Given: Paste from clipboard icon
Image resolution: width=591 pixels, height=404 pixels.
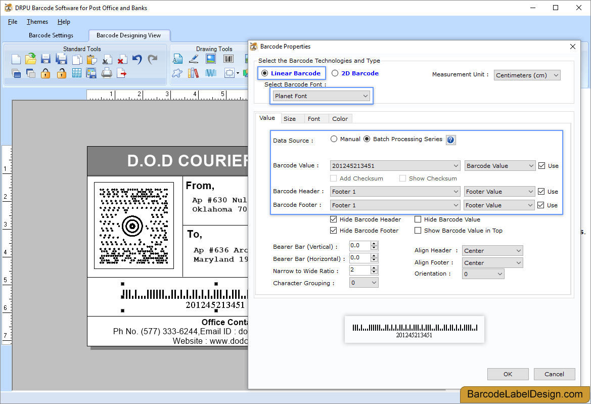Looking at the screenshot, I should 92,60.
